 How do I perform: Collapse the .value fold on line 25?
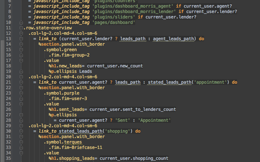click(x=21, y=104)
